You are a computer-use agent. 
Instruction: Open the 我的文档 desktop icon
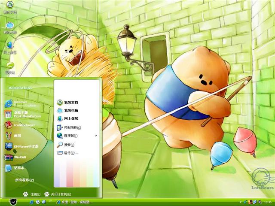(x=10, y=7)
